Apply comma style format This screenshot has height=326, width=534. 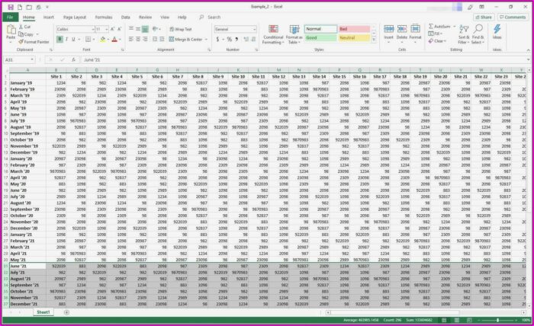236,40
